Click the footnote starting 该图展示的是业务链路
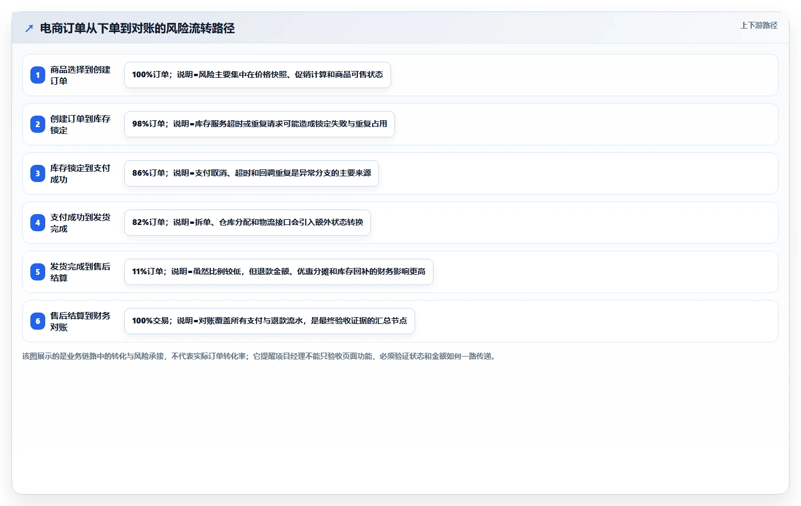801x506 pixels. (259, 356)
